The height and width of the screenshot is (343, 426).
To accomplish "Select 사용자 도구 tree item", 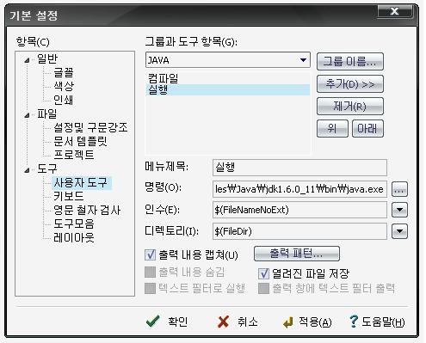I will point(81,182).
